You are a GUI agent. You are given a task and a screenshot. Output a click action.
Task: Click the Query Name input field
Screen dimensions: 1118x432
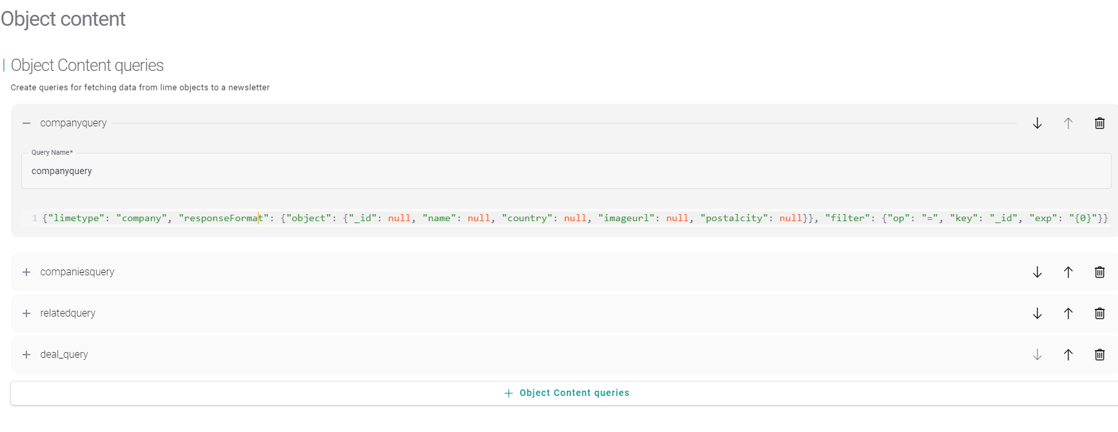coord(565,172)
